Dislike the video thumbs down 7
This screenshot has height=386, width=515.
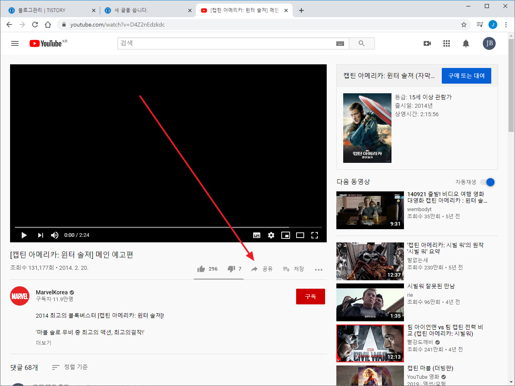click(x=235, y=269)
